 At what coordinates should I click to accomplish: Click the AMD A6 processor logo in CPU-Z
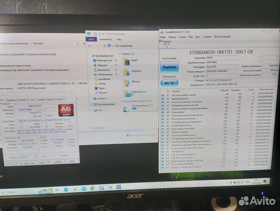pyautogui.click(x=66, y=110)
